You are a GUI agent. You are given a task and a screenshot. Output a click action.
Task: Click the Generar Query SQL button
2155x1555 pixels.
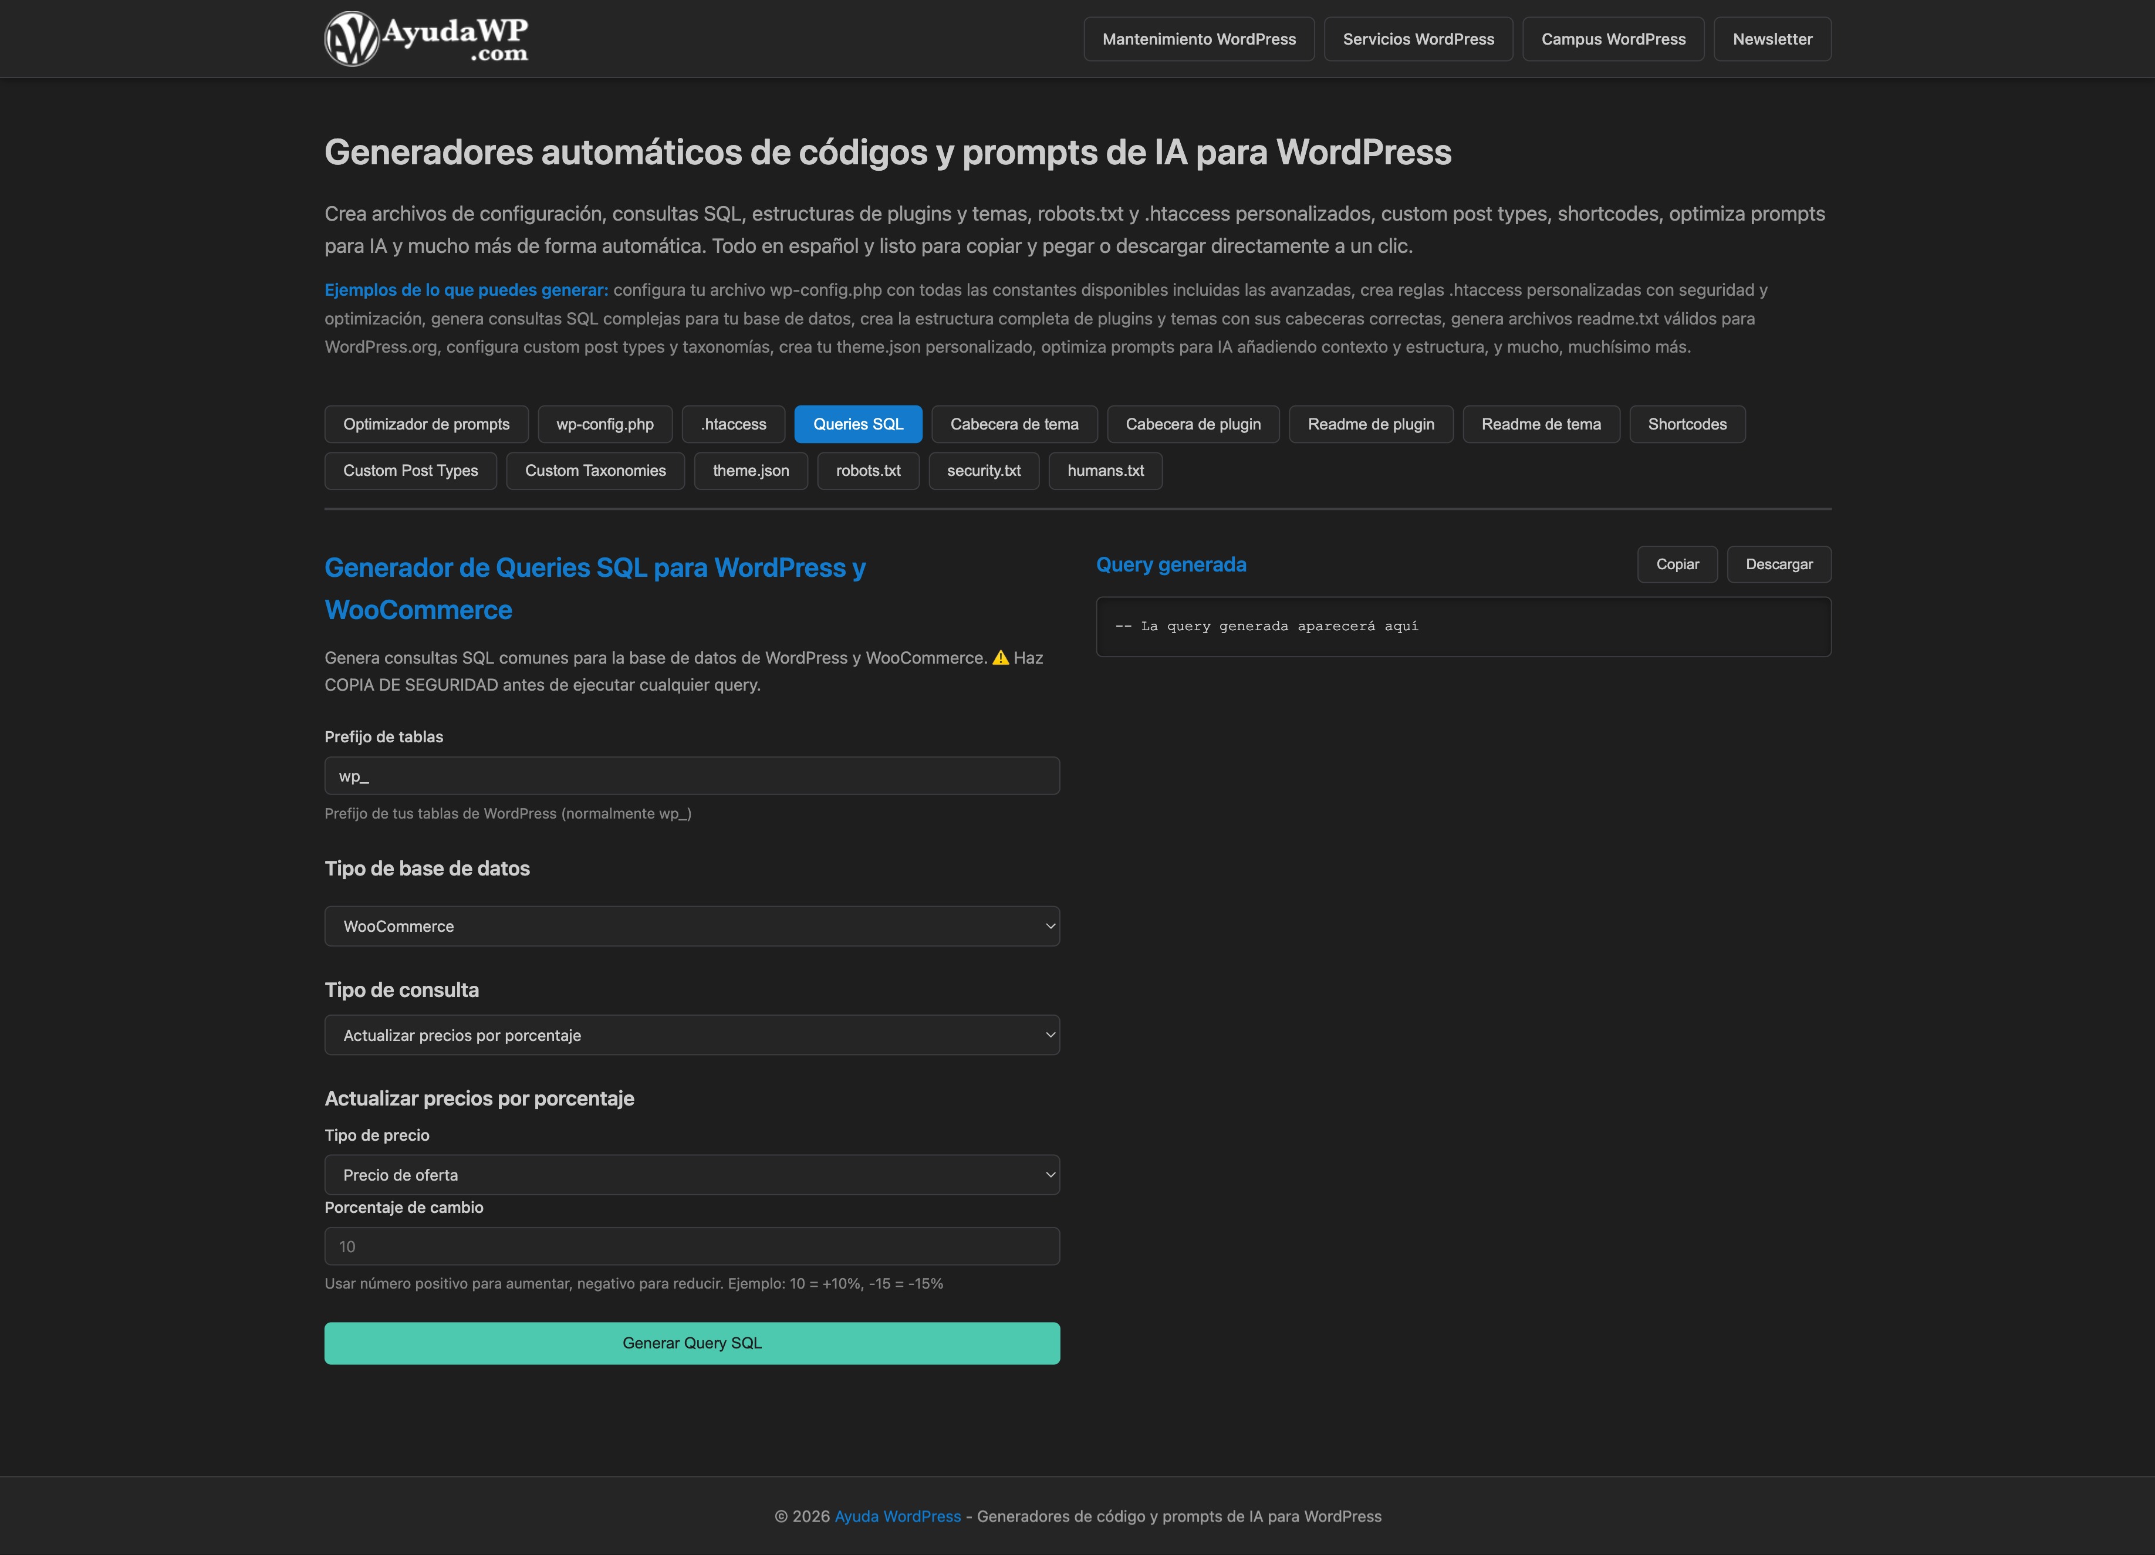(691, 1343)
